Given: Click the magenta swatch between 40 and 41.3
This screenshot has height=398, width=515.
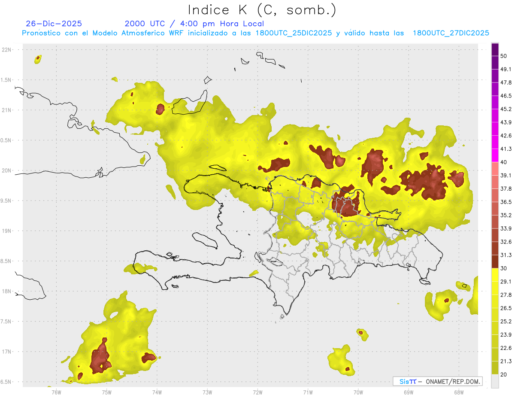Looking at the screenshot, I should 495,155.
